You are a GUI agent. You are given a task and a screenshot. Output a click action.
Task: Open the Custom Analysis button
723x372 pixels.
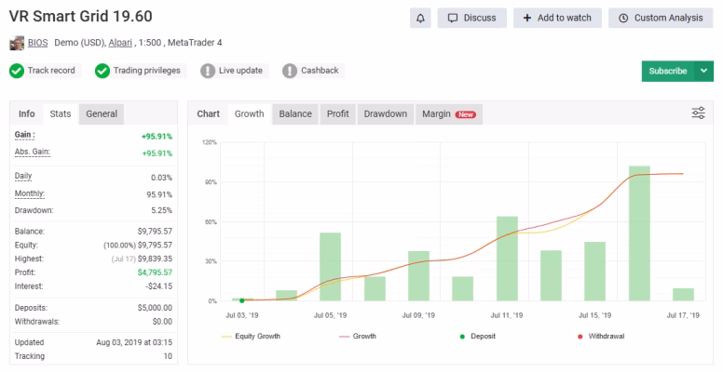click(661, 18)
